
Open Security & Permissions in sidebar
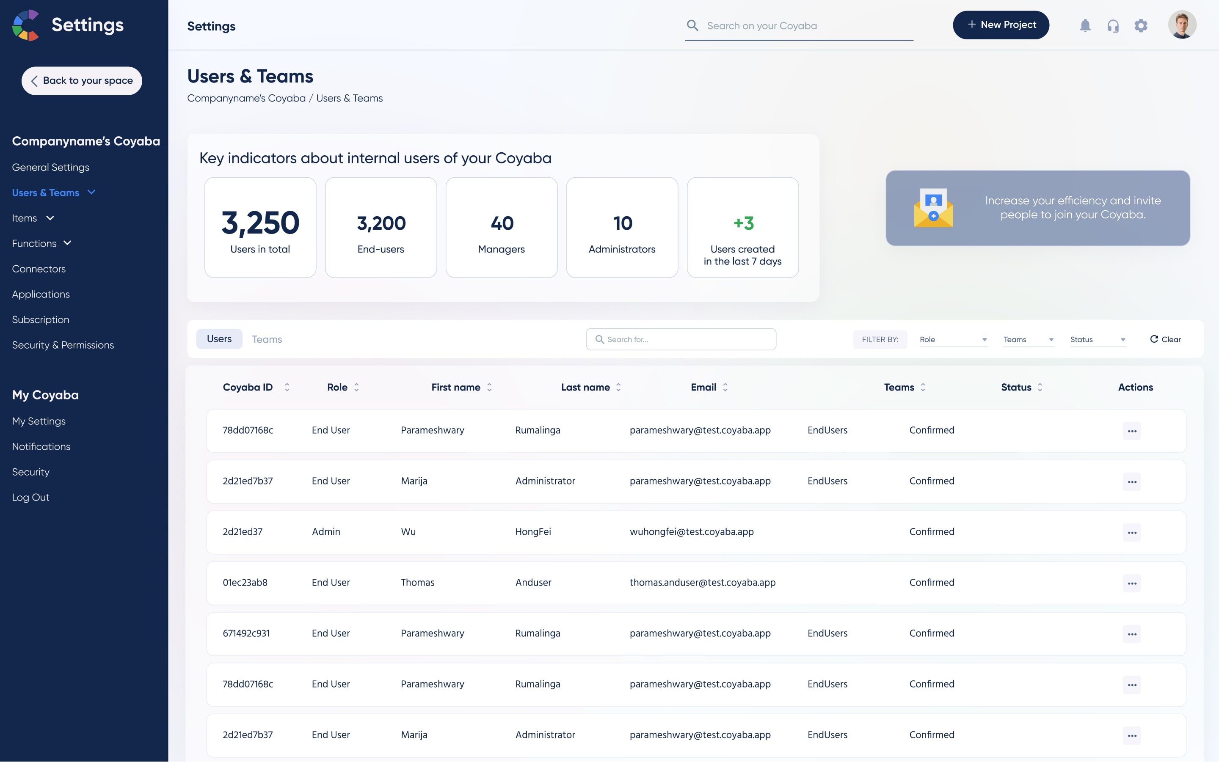click(63, 345)
